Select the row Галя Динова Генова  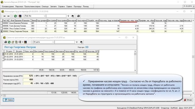97,26
